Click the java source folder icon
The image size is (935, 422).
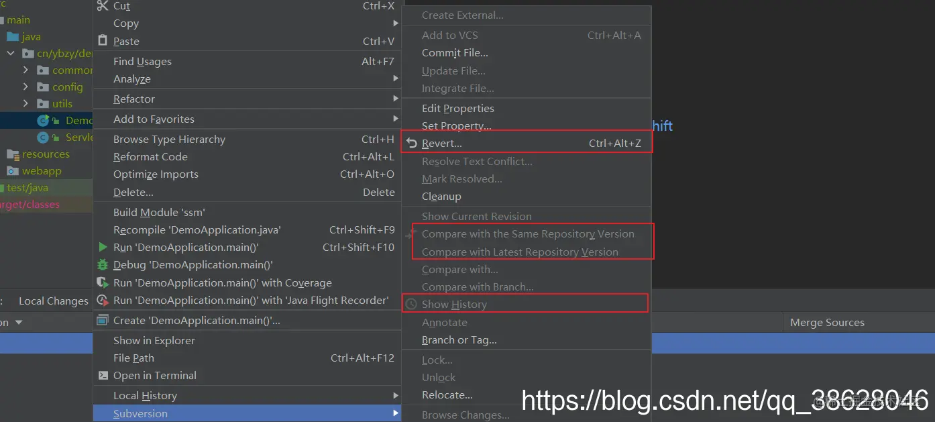13,37
